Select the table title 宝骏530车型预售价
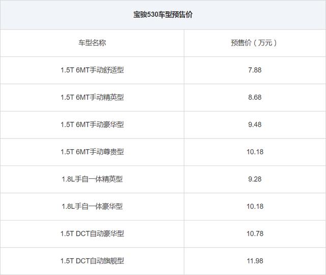The width and height of the screenshot is (326, 275). tap(163, 15)
